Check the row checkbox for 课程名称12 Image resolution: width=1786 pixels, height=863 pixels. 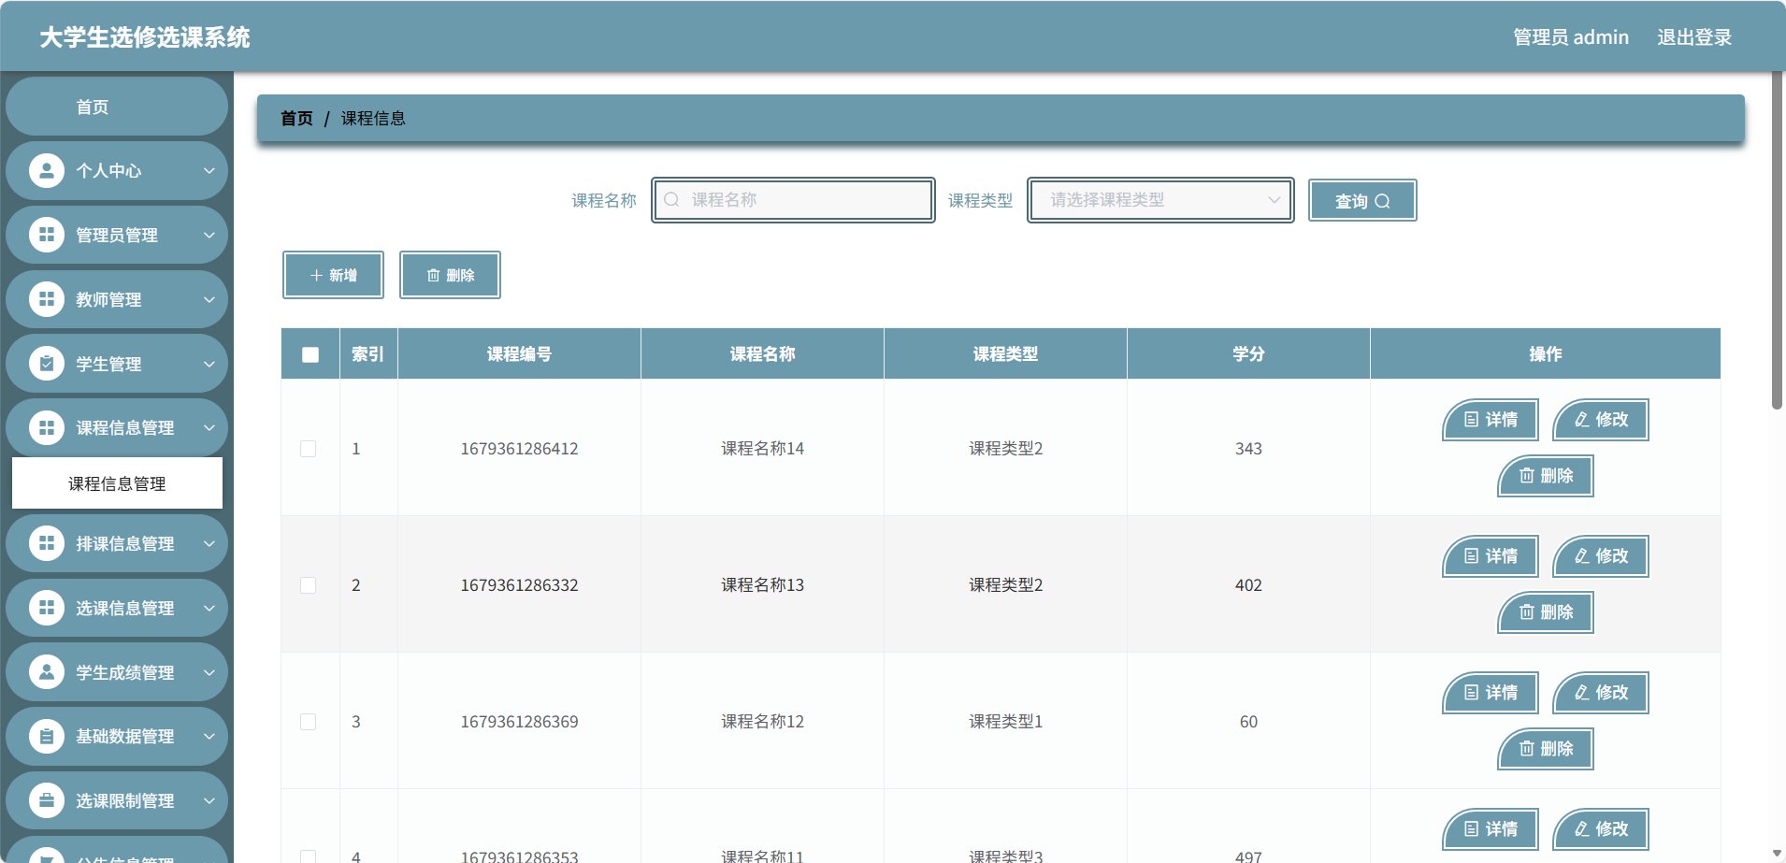308,722
